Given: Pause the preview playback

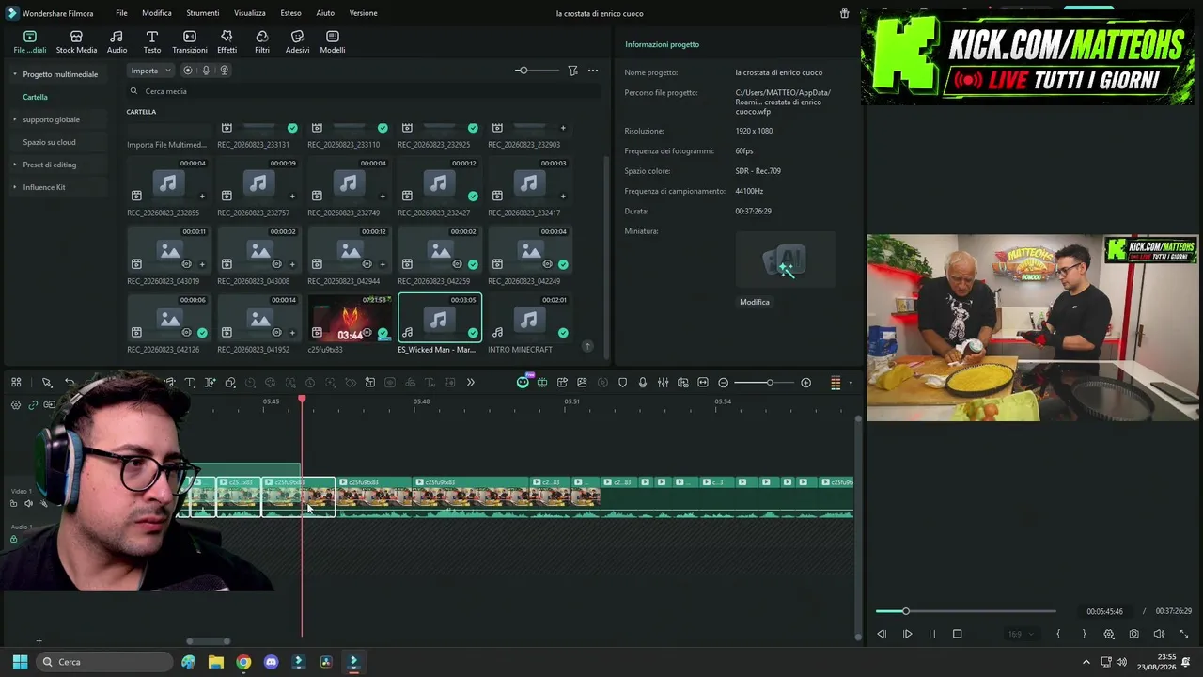Looking at the screenshot, I should (x=932, y=634).
